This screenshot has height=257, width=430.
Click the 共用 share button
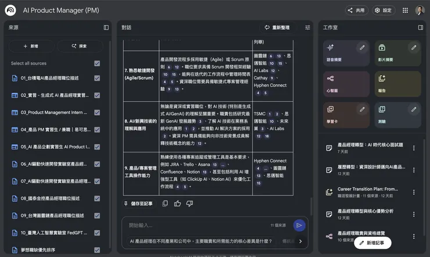coord(356,10)
